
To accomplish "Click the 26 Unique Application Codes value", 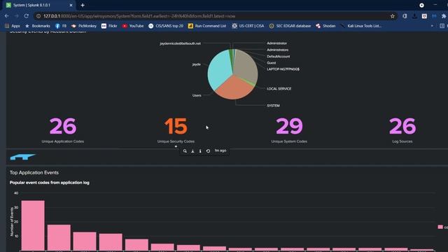I will click(63, 126).
